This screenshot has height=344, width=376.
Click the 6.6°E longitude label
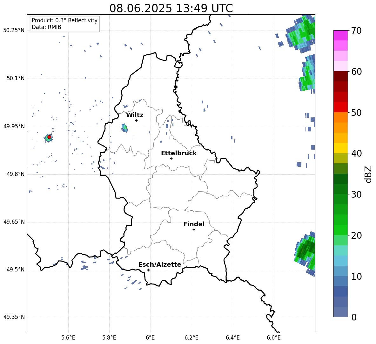pos(274,338)
